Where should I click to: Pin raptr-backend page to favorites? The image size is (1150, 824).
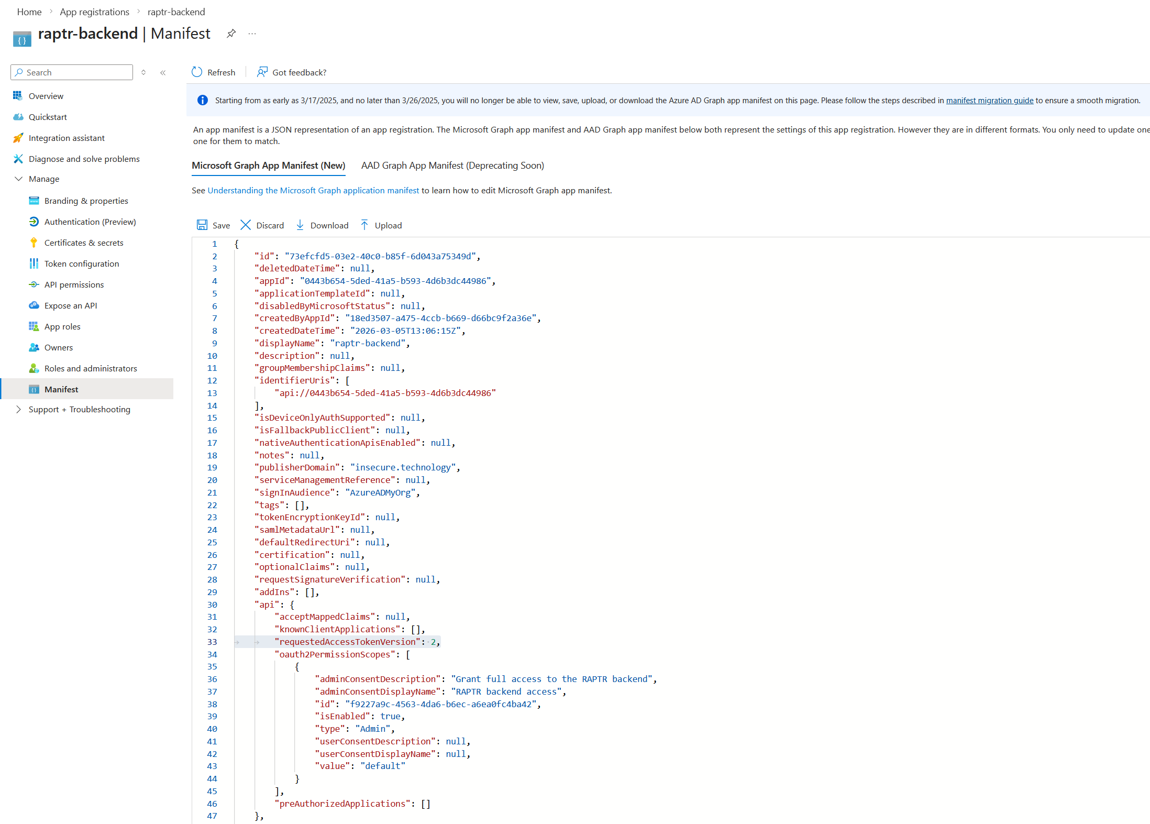point(231,34)
